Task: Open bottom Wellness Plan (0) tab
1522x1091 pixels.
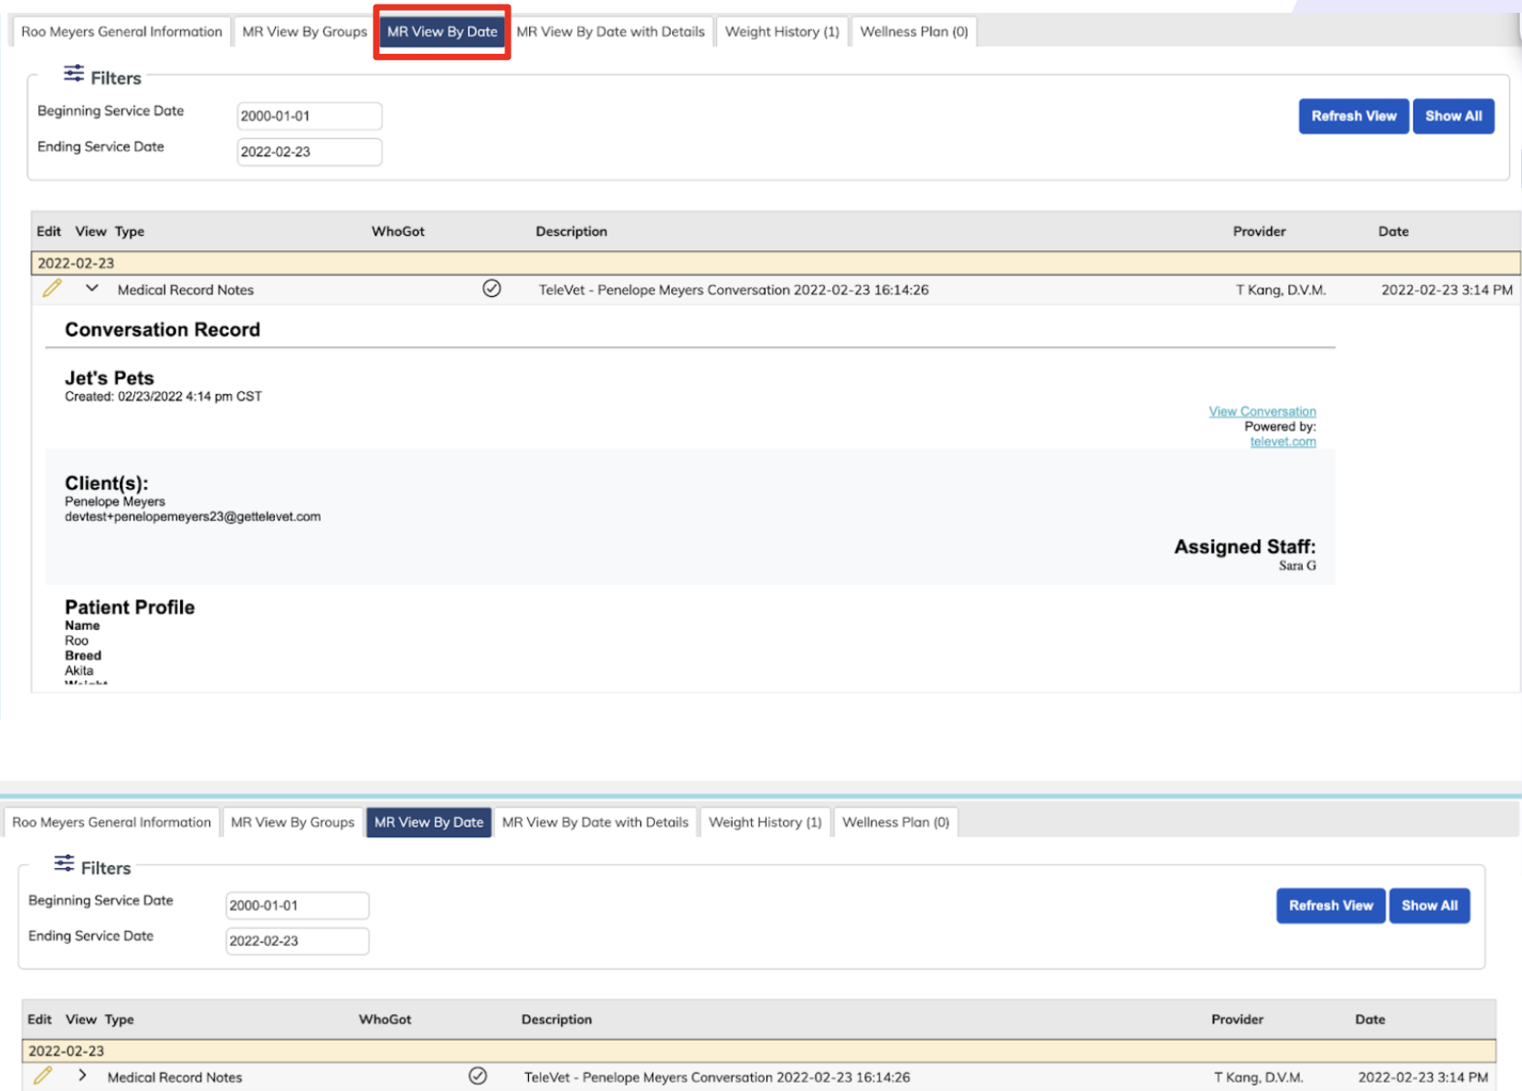Action: coord(895,822)
